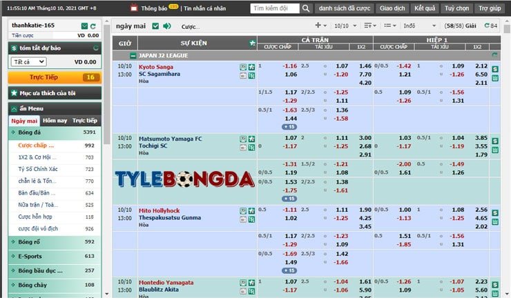Click the search magnifier icon
Image resolution: width=511 pixels, height=300 pixels.
[x=305, y=9]
